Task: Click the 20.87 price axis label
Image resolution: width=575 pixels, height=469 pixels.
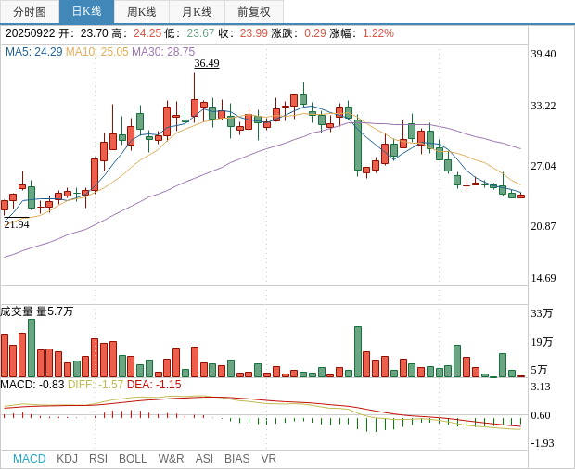Action: pyautogui.click(x=543, y=226)
